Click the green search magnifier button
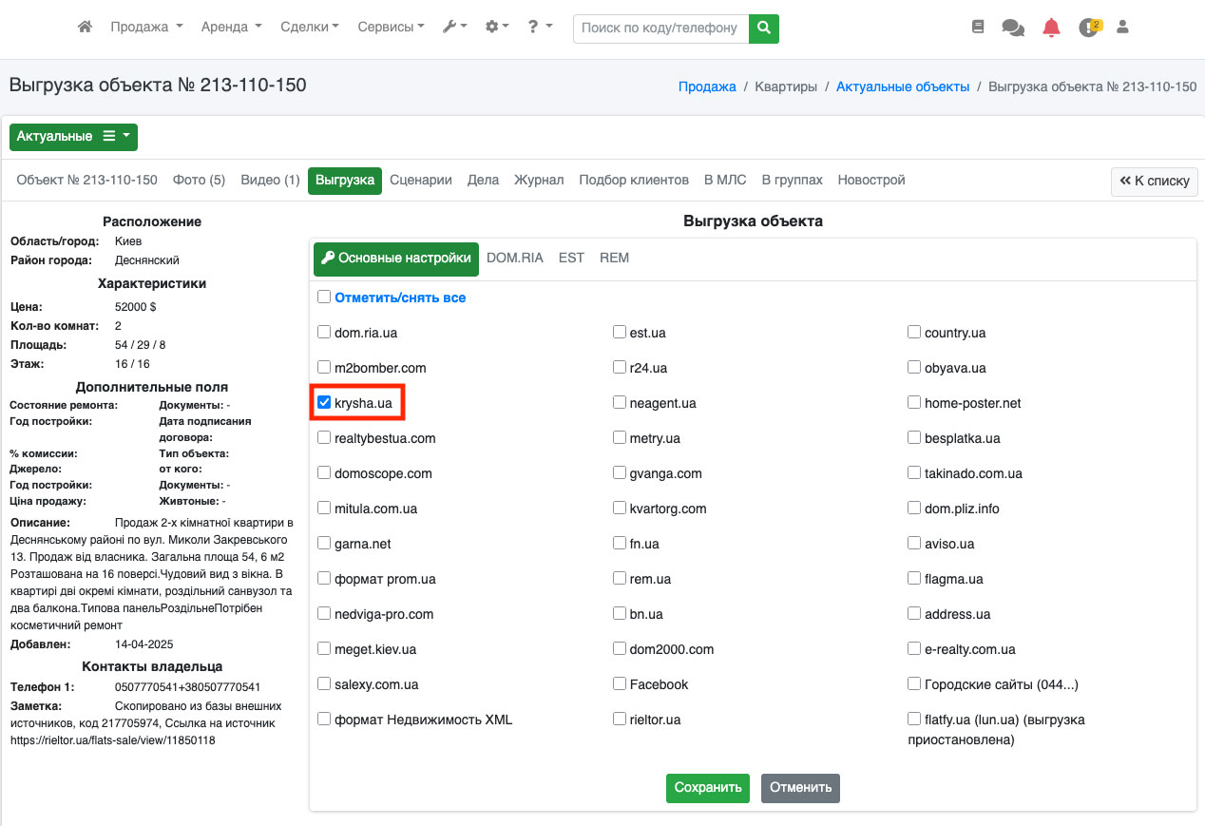 763,29
